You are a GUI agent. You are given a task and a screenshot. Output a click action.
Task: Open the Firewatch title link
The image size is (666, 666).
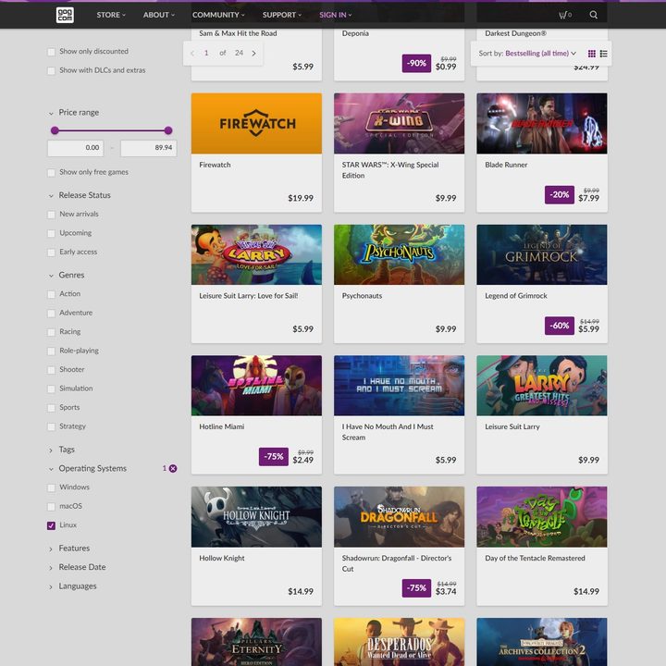[x=215, y=165]
